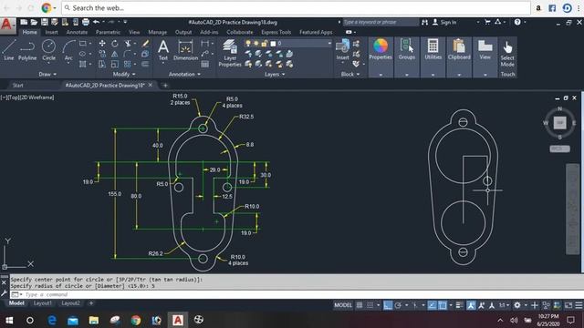
Task: Click the Sign In button
Action: pos(444,22)
